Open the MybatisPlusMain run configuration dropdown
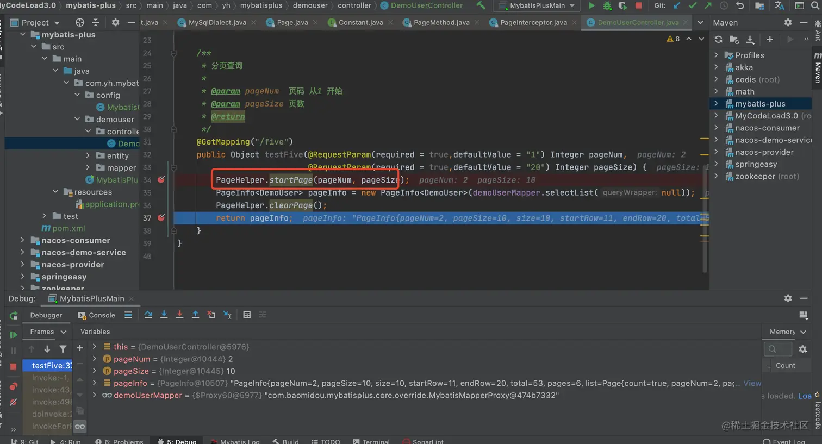The height and width of the screenshot is (444, 822). pyautogui.click(x=537, y=5)
